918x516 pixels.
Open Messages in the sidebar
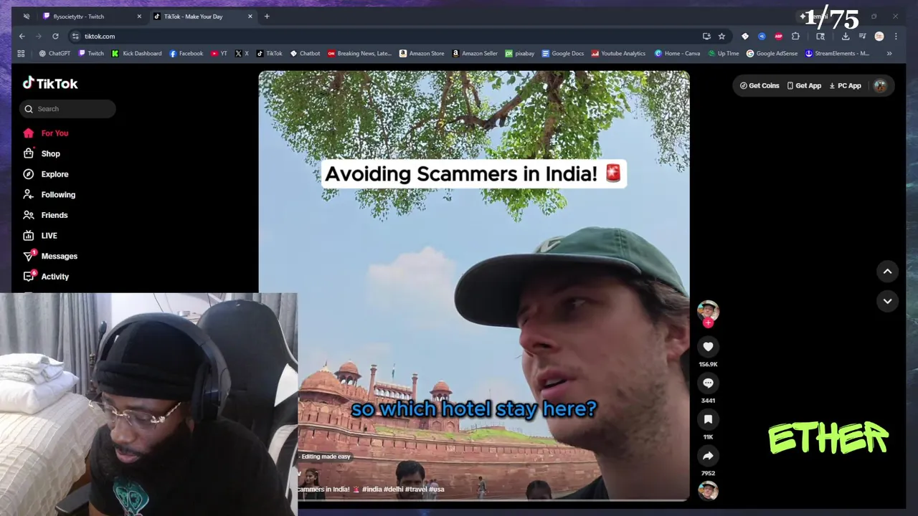(x=50, y=256)
